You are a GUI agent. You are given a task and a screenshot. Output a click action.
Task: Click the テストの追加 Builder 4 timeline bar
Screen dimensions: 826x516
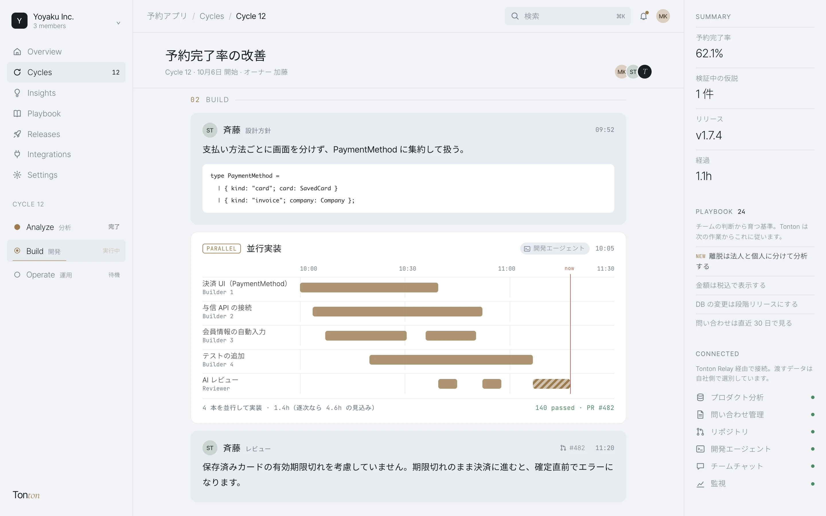tap(451, 360)
